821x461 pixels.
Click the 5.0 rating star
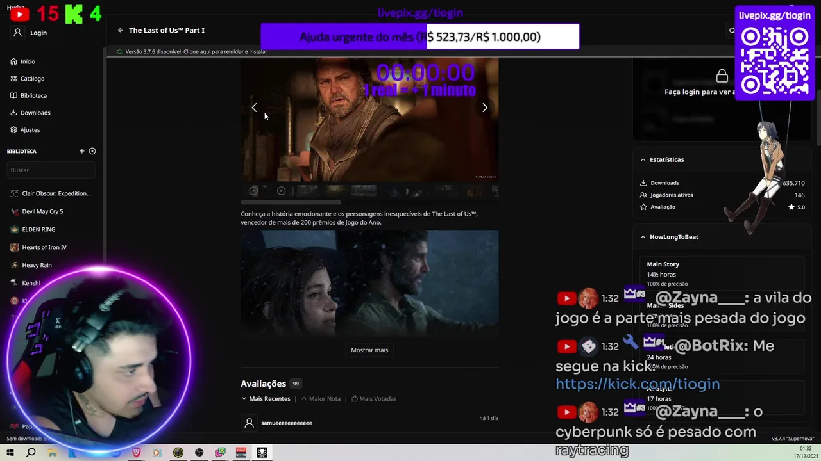[x=791, y=207]
